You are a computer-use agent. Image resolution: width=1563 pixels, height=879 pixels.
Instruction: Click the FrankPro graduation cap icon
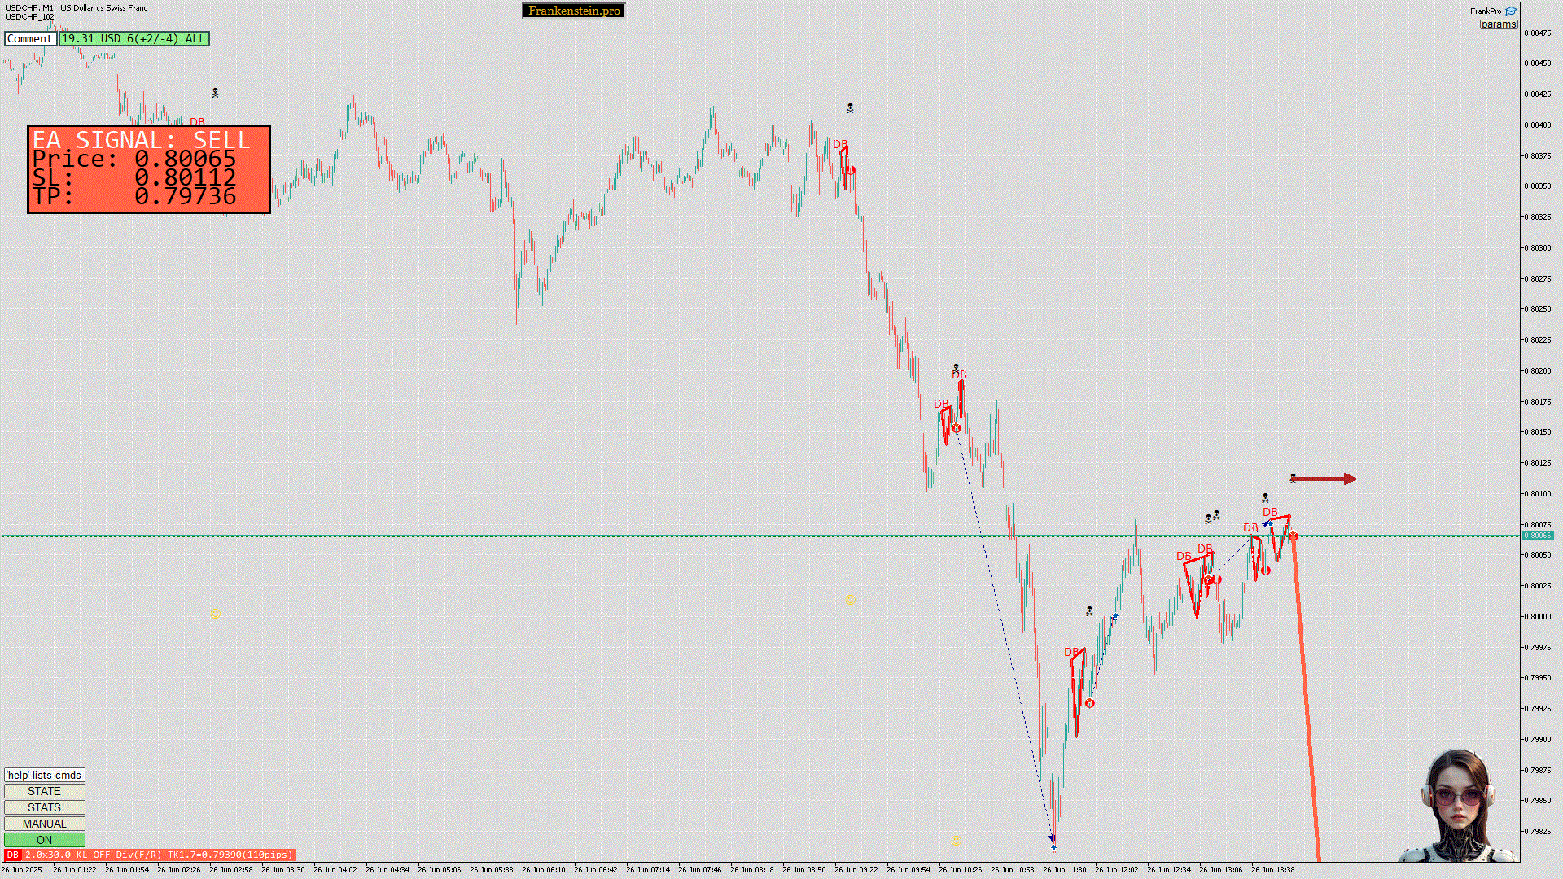click(x=1511, y=11)
